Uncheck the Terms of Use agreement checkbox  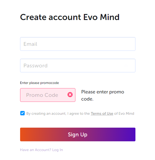(x=22, y=113)
